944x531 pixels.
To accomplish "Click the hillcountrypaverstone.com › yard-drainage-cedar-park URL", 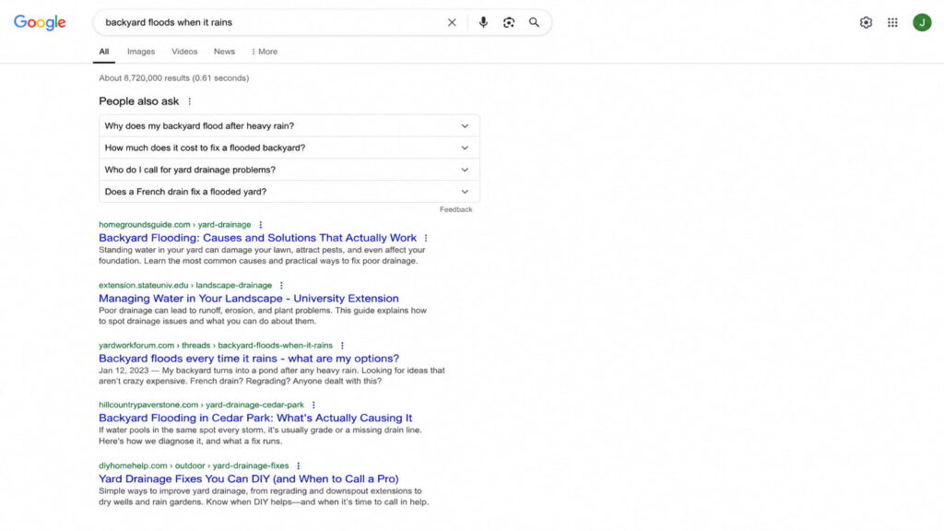I will tap(201, 406).
